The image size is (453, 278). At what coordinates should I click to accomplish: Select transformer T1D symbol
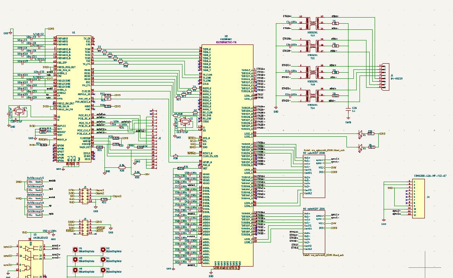312,22
